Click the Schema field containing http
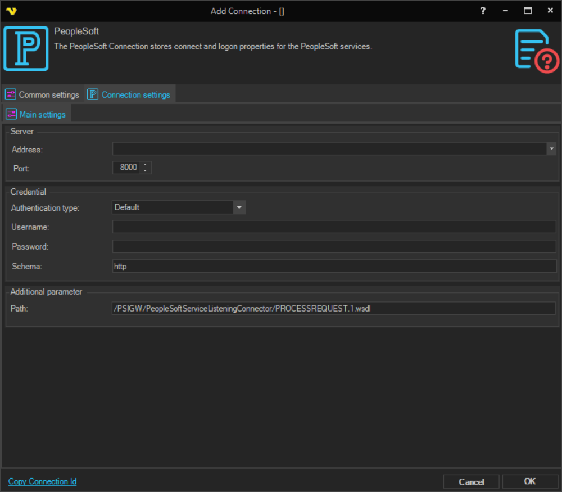562x492 pixels. tap(334, 266)
